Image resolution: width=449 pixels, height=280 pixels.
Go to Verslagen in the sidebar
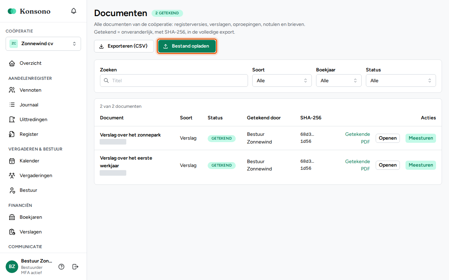click(x=43, y=232)
